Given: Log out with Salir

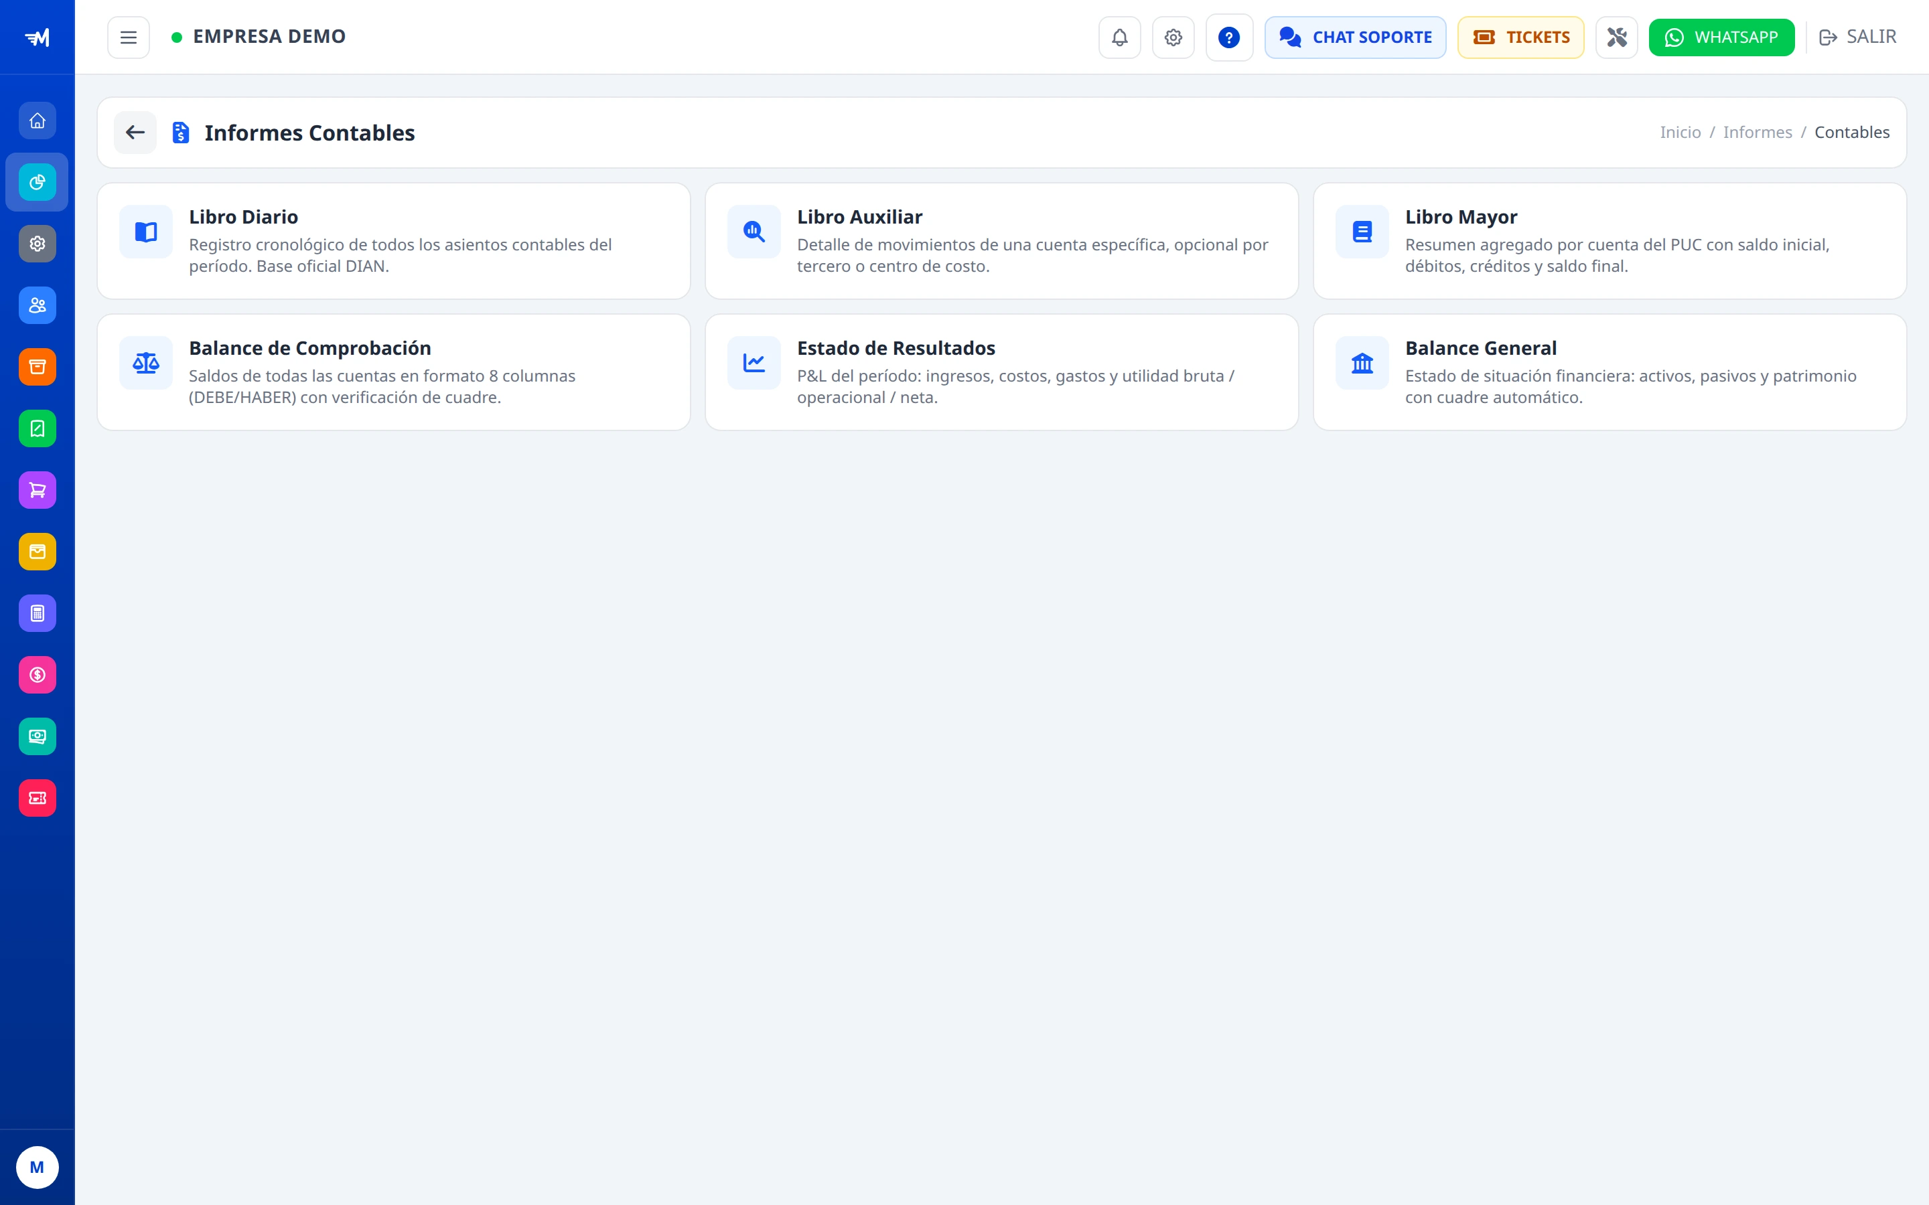Looking at the screenshot, I should [1858, 37].
